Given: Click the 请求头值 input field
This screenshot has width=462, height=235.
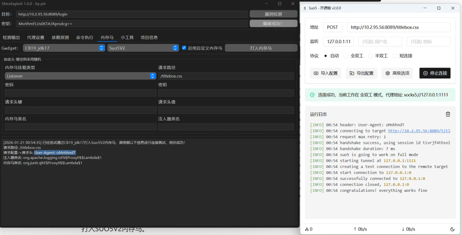Looking at the screenshot, I should pyautogui.click(x=226, y=110).
